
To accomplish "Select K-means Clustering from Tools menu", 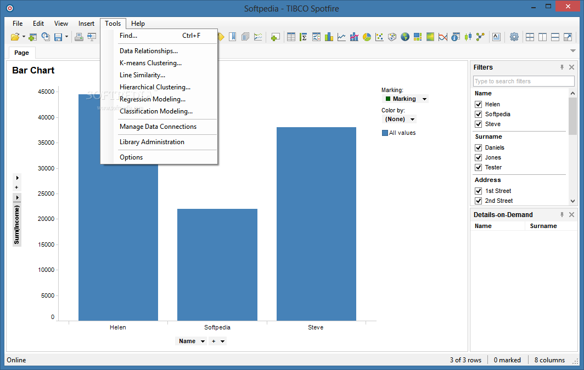I will tap(150, 63).
